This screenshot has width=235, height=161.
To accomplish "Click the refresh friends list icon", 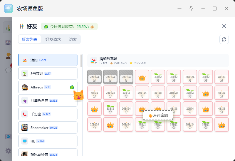I will pyautogui.click(x=224, y=39).
